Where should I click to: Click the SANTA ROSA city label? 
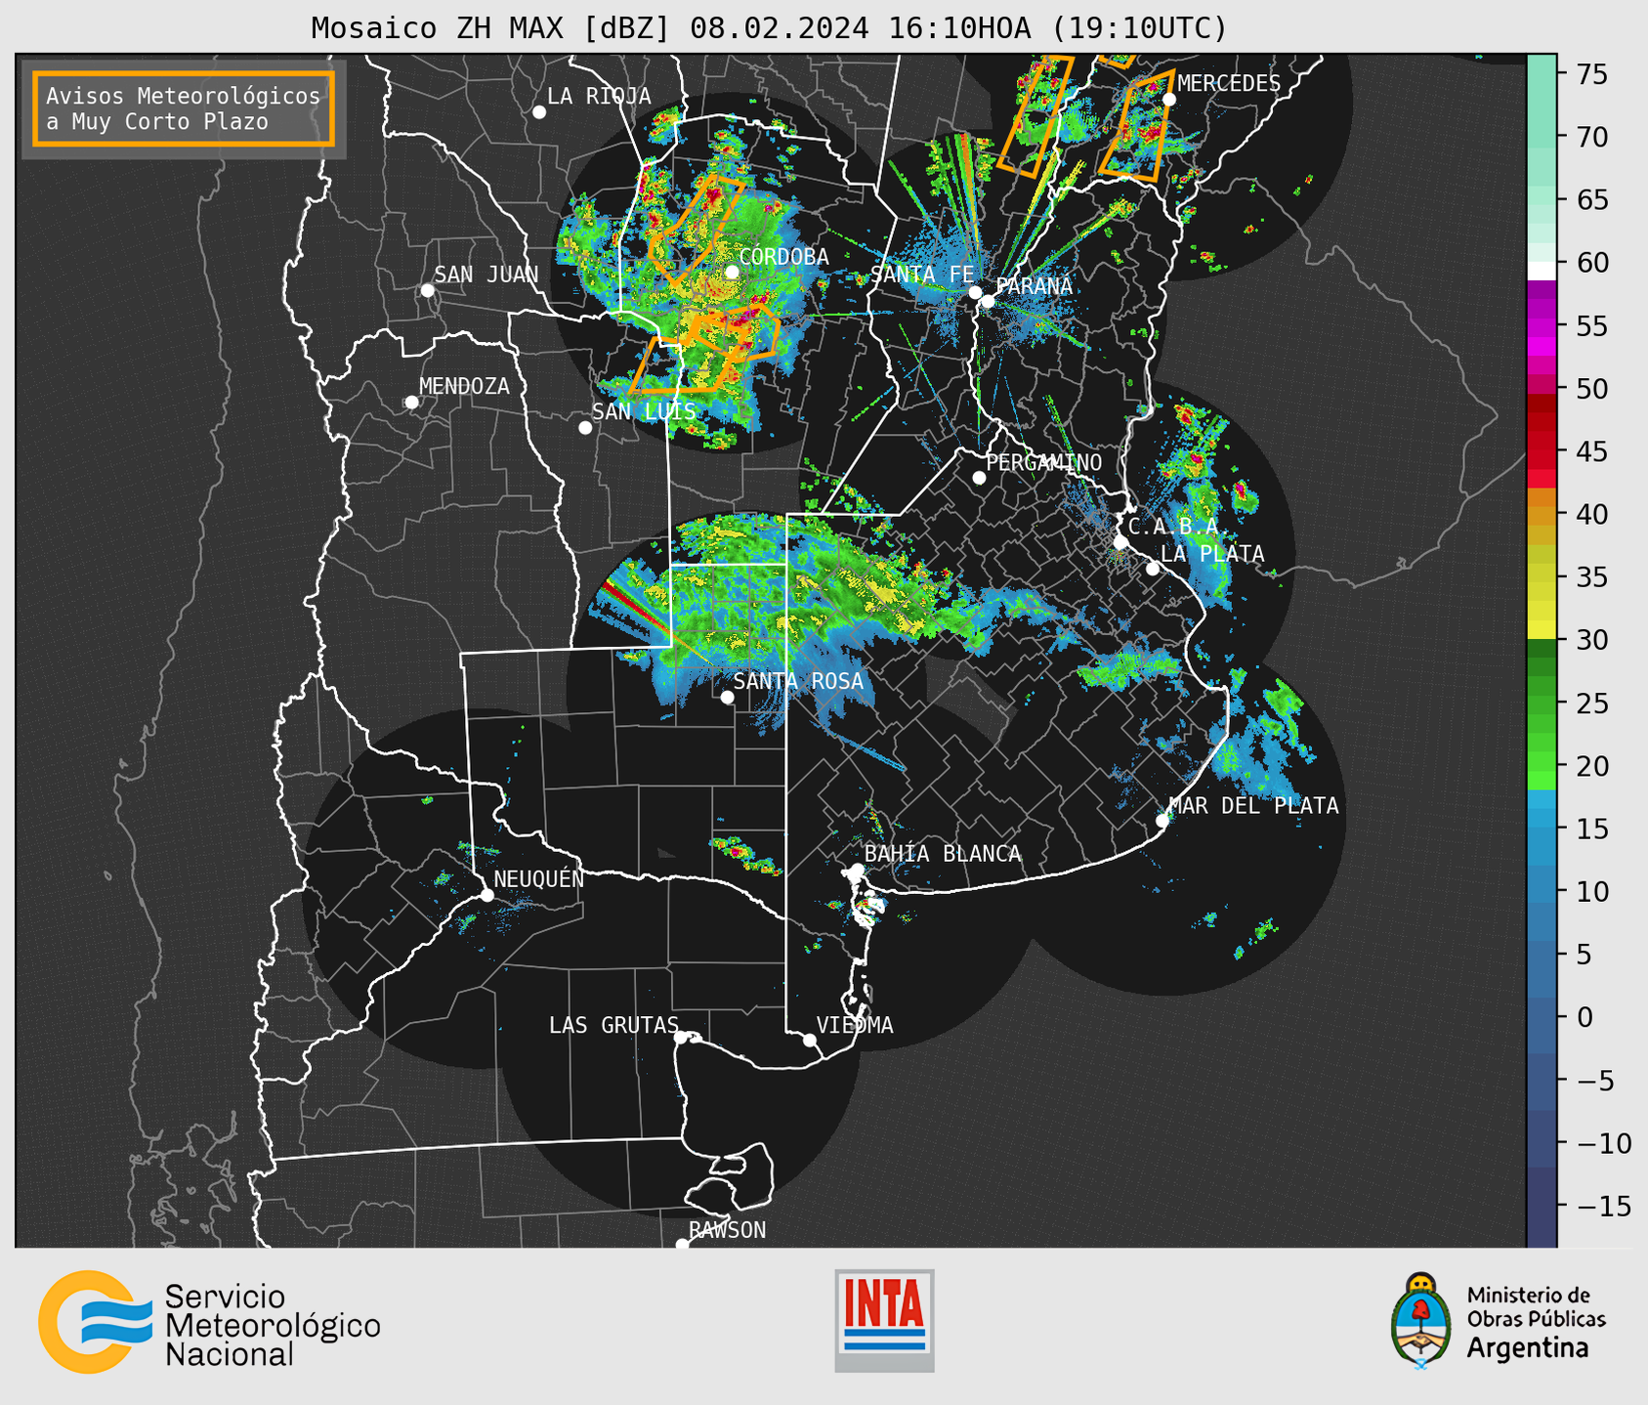pyautogui.click(x=799, y=681)
